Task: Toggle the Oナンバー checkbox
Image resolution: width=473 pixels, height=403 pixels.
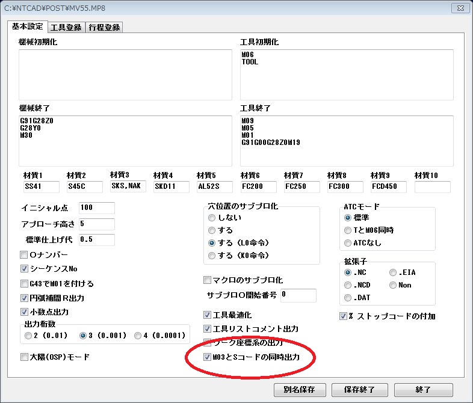Action: [x=24, y=254]
